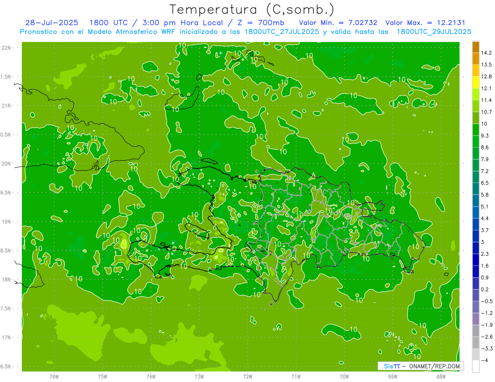Viewport: 495px width, 382px height.
Task: Click the '73W' longitude label
Action: [199, 376]
